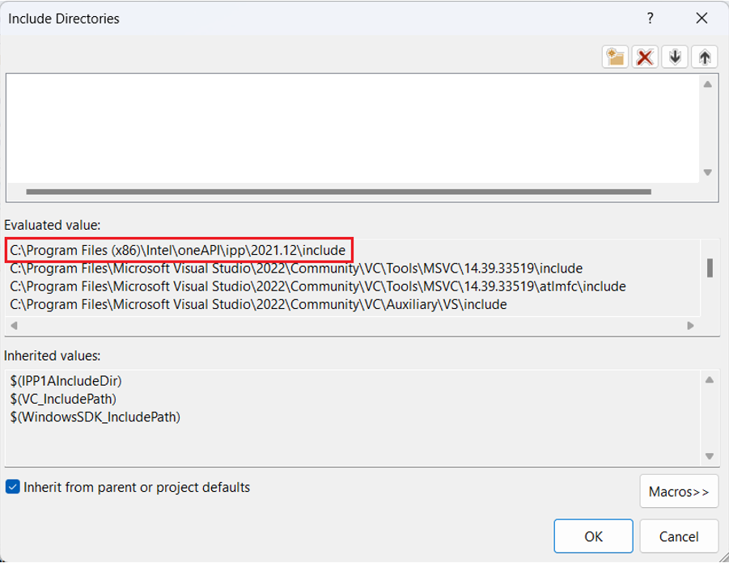Screen dimensions: 729x563
Task: Toggle Inherit from parent or project defaults
Action: coord(12,487)
